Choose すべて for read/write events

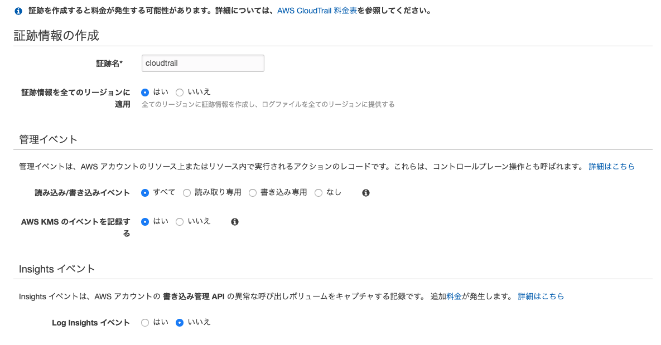(x=145, y=193)
